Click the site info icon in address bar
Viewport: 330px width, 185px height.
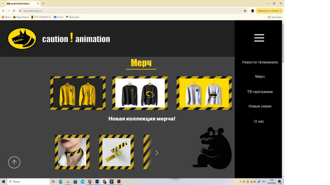click(x=21, y=11)
